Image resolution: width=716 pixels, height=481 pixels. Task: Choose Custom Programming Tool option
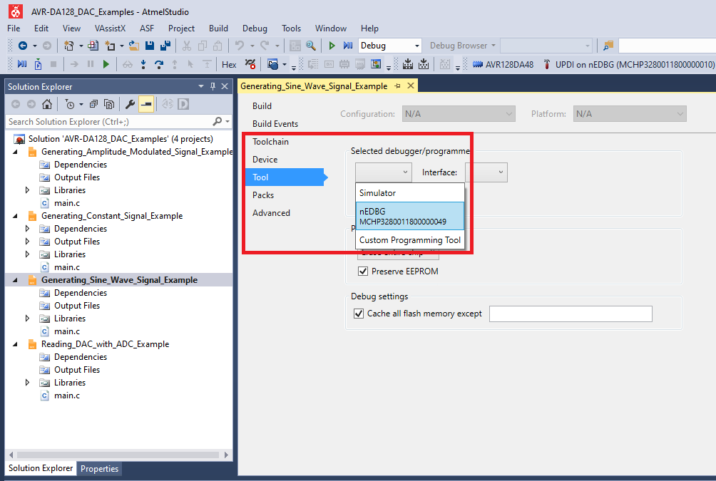click(409, 240)
